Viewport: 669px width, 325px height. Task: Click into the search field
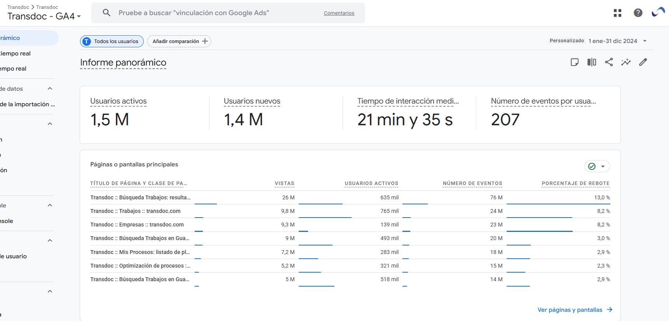(218, 13)
